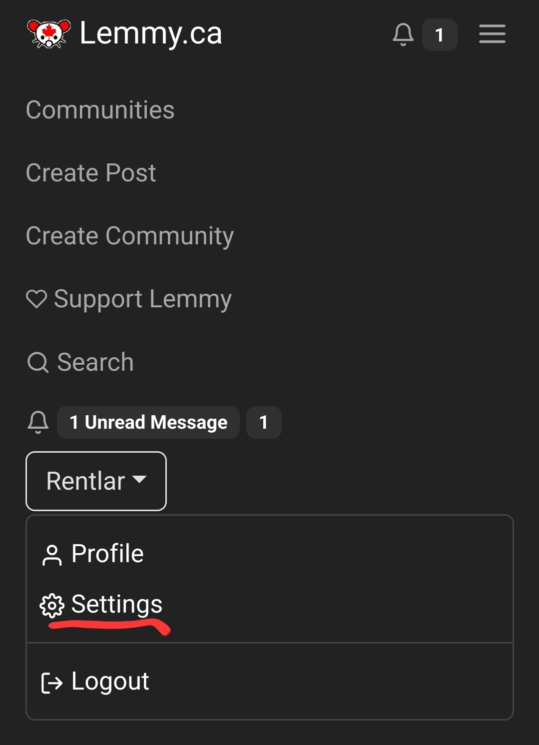The image size is (539, 745).
Task: Click the magnifying glass Search icon
Action: 37,362
